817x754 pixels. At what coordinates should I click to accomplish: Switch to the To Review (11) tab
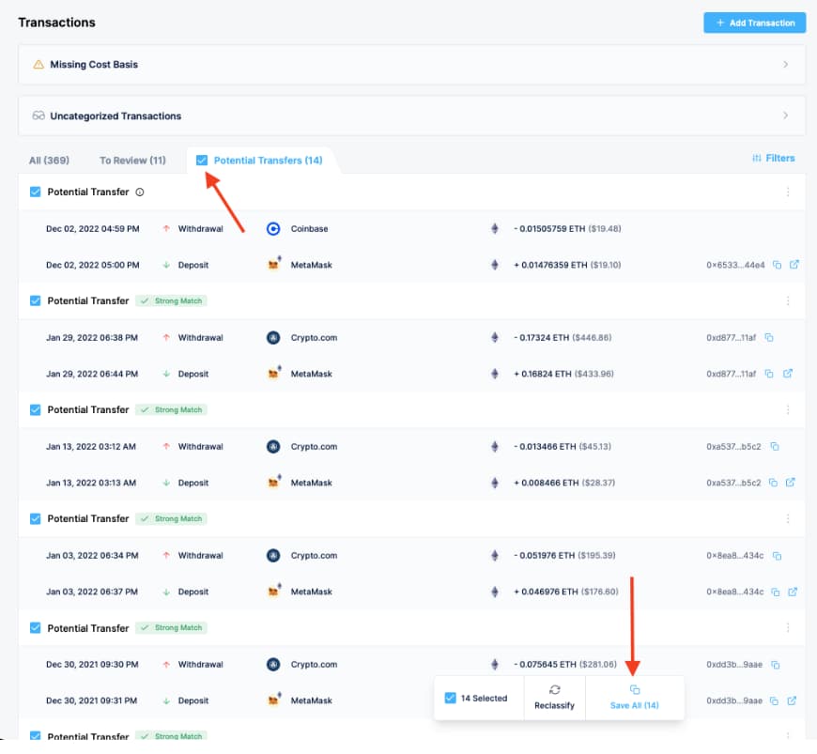[132, 161]
